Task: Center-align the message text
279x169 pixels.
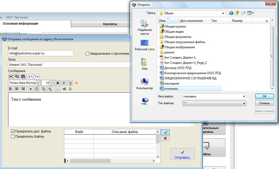Action: coord(17,89)
